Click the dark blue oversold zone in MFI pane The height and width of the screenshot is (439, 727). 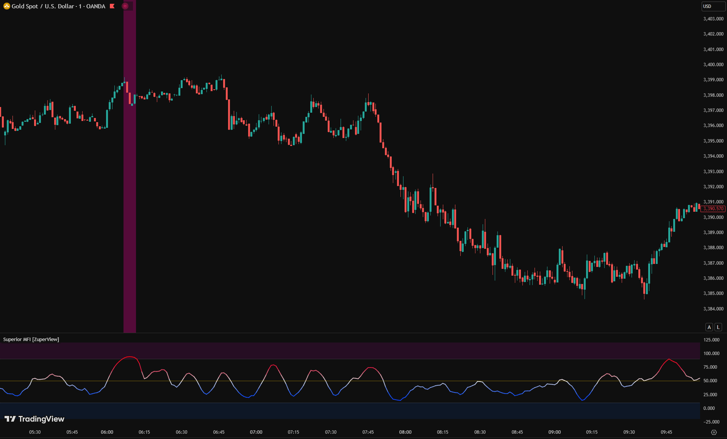pyautogui.click(x=341, y=411)
